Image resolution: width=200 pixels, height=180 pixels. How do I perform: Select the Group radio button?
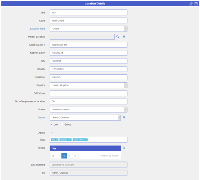[62, 125]
